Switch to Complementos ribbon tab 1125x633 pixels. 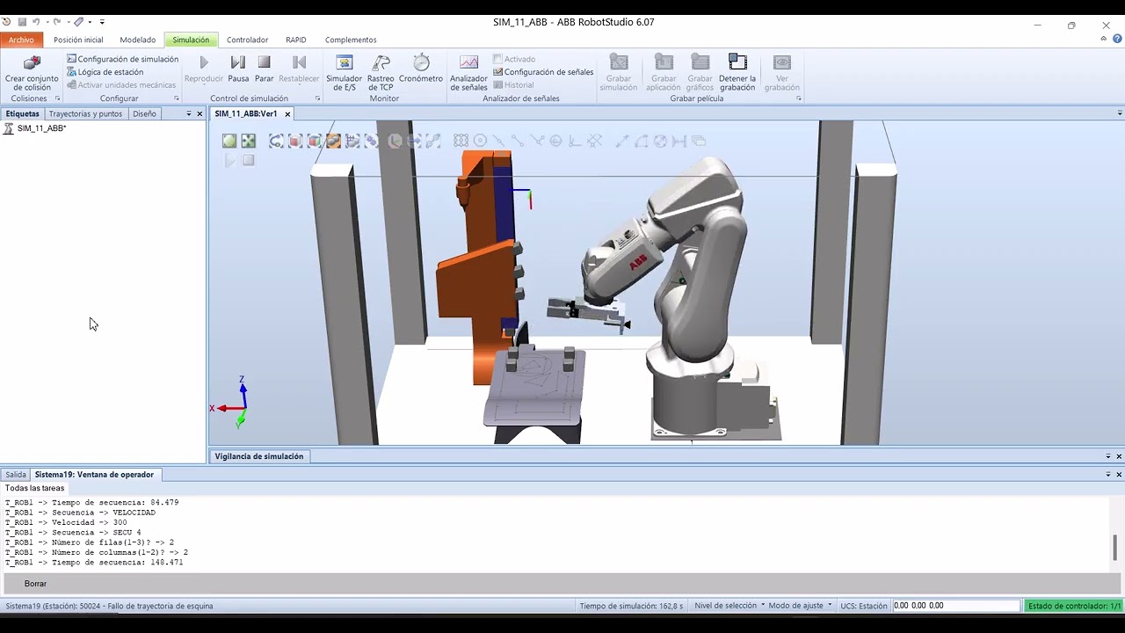pos(351,40)
